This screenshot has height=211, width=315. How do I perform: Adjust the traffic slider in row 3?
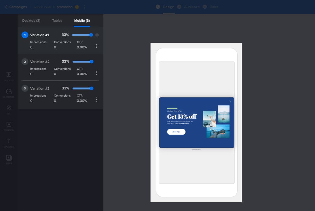tap(83, 88)
